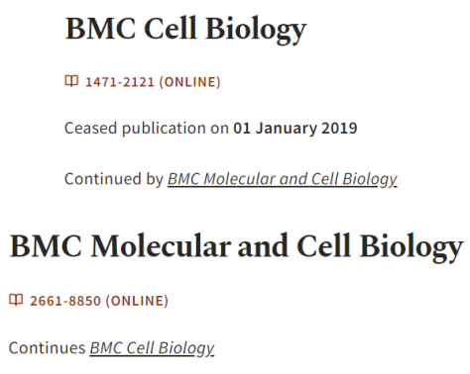Select the ISSN number 1471-2121
Screen dimensions: 470x374
pos(120,82)
